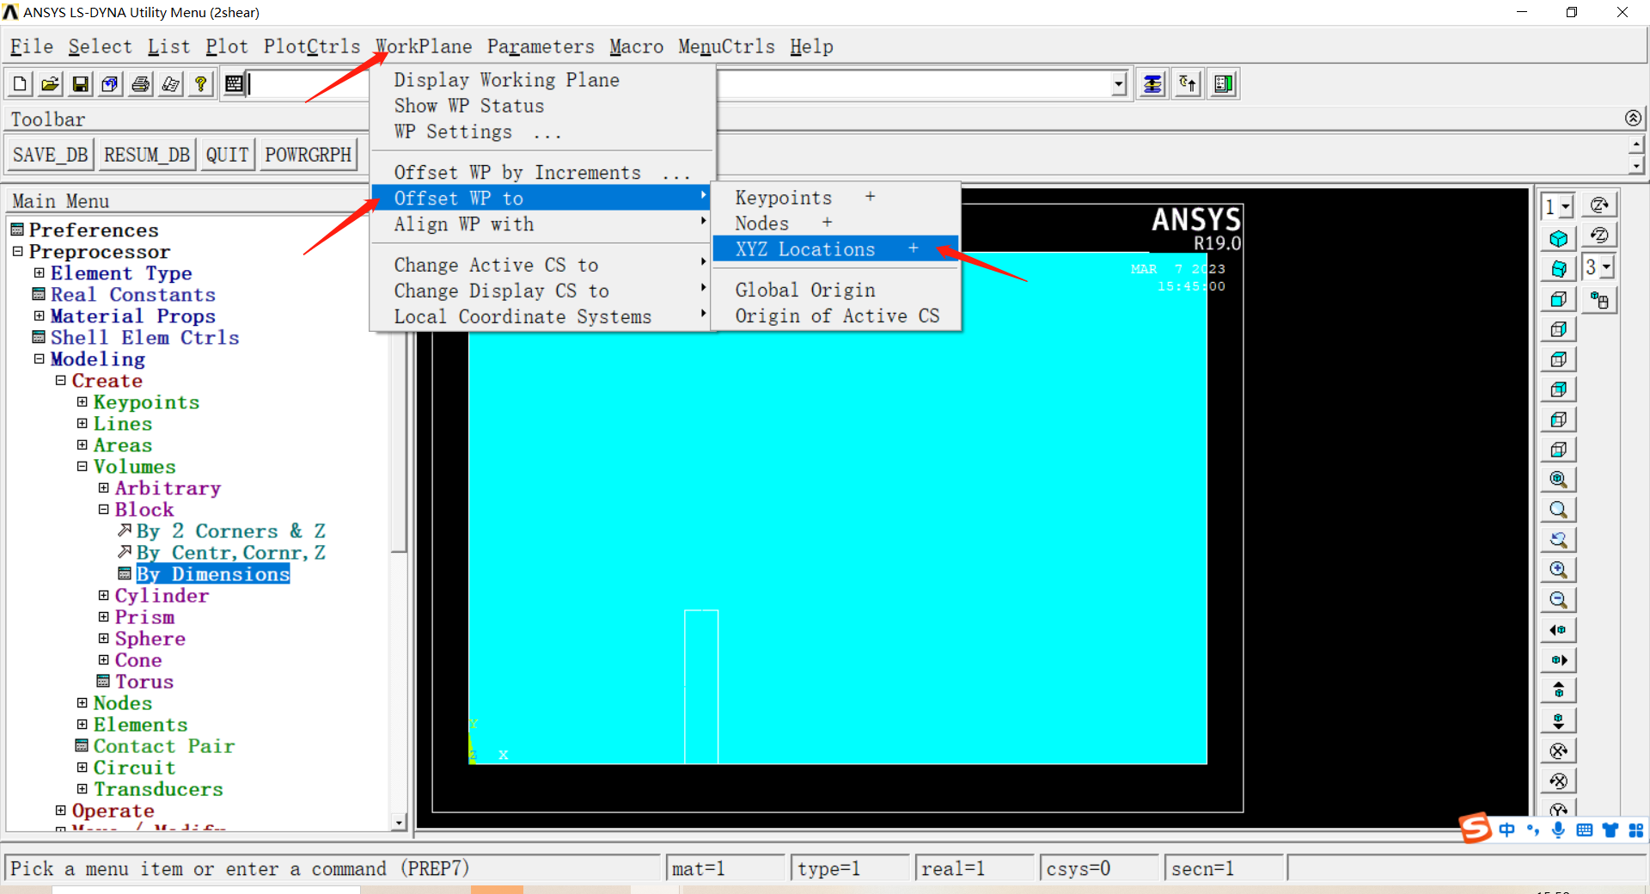This screenshot has width=1650, height=894.
Task: Select the Isometric View icon
Action: click(1558, 239)
